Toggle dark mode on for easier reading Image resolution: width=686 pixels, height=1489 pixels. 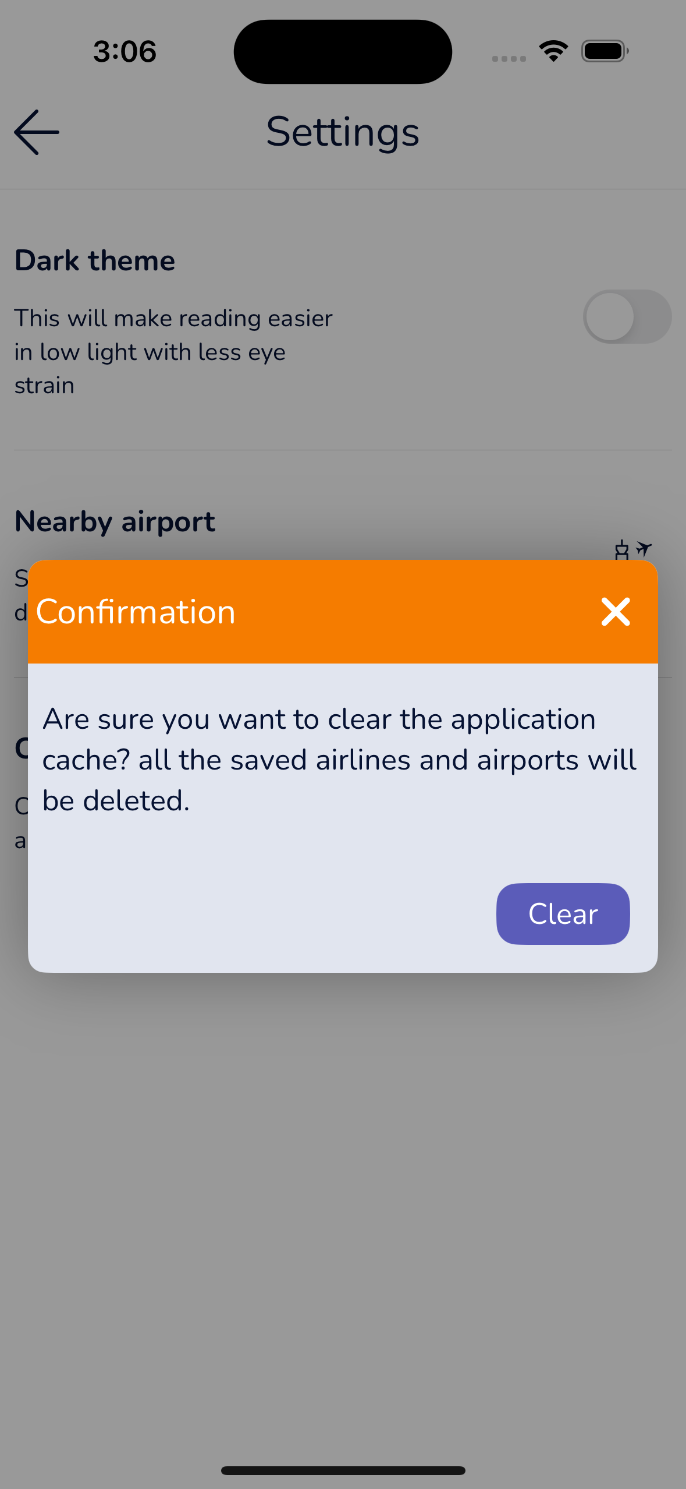coord(627,316)
